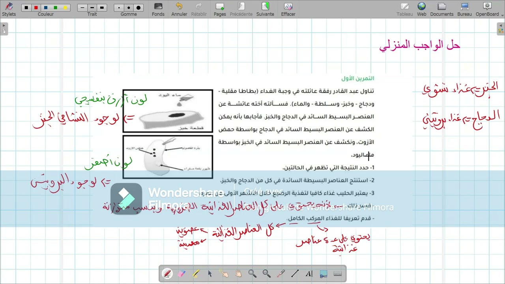Select the arrow selector tool

pyautogui.click(x=210, y=273)
